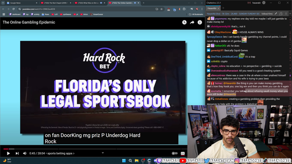Open the HasanGuessr bookmark
Screen dimensions: 292x164
point(97,14)
